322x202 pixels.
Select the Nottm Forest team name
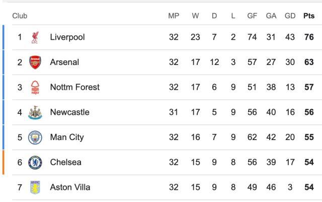75,87
